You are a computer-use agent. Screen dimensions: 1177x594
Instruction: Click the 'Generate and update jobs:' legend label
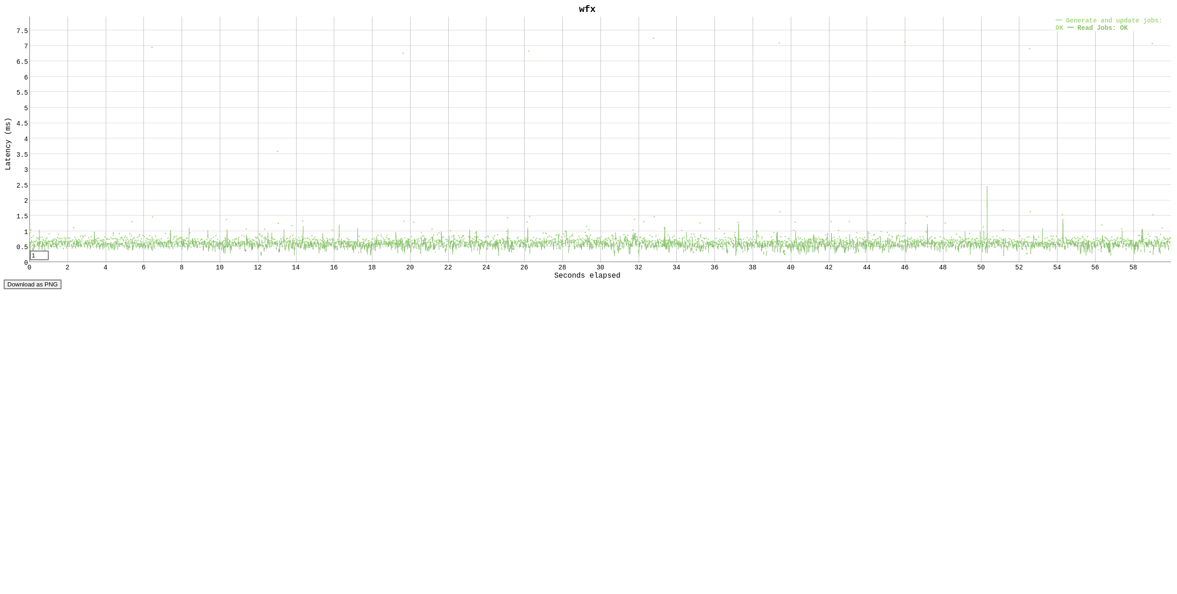pyautogui.click(x=1114, y=21)
